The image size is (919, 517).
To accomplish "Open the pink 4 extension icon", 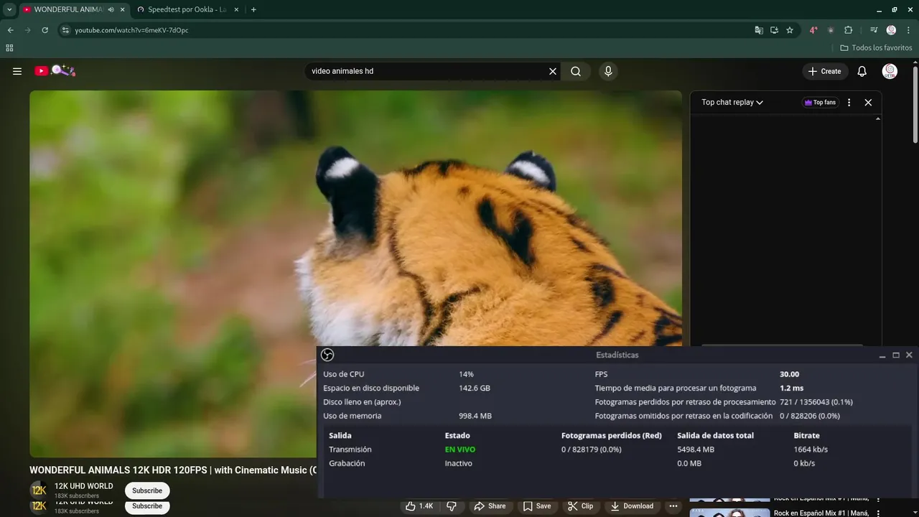I will tap(813, 30).
